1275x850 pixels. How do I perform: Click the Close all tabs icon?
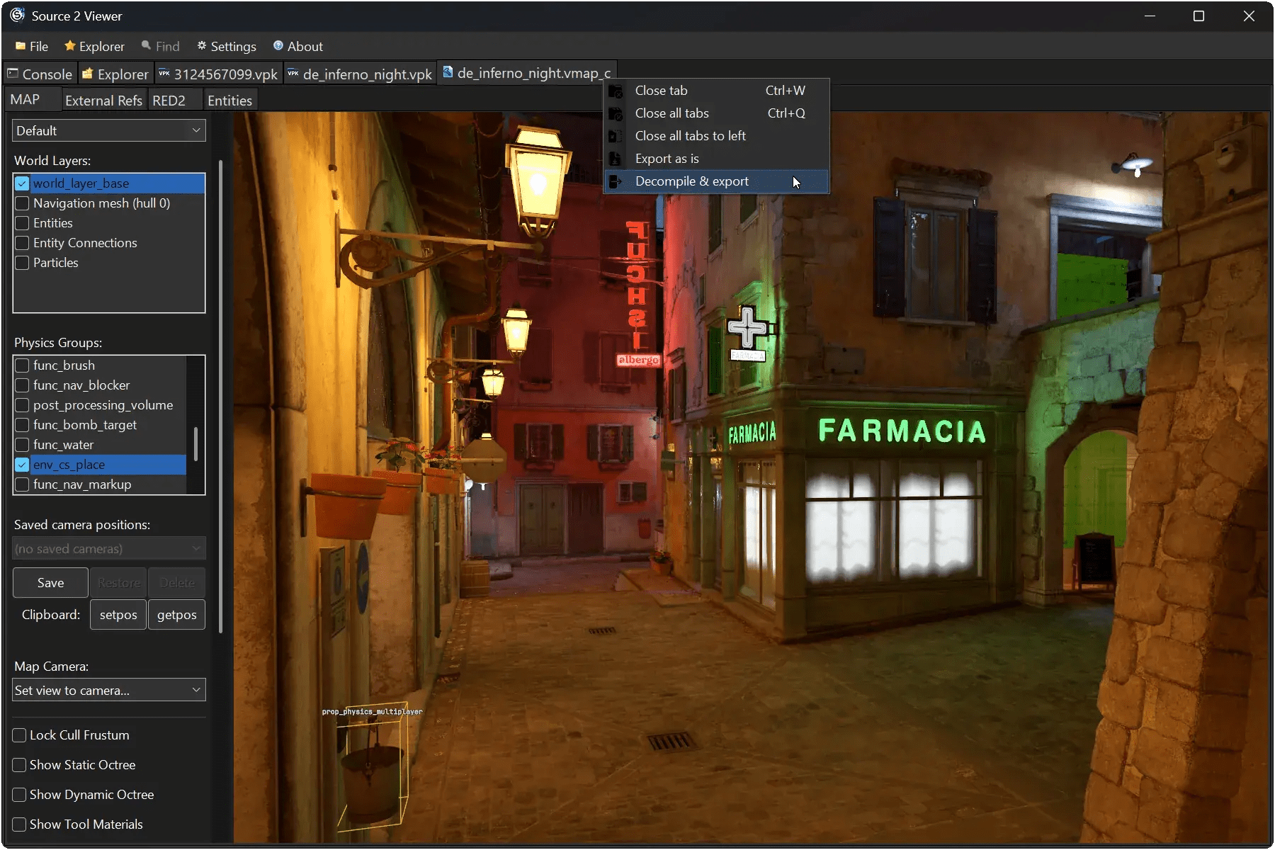(x=616, y=113)
